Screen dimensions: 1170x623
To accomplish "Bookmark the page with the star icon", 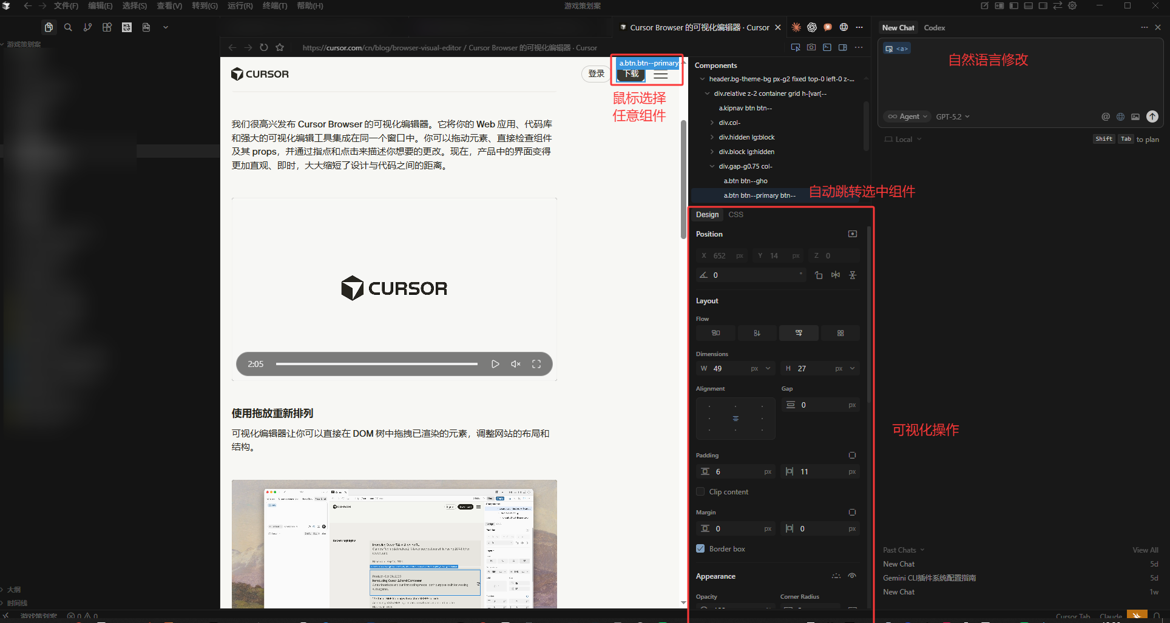I will click(280, 47).
